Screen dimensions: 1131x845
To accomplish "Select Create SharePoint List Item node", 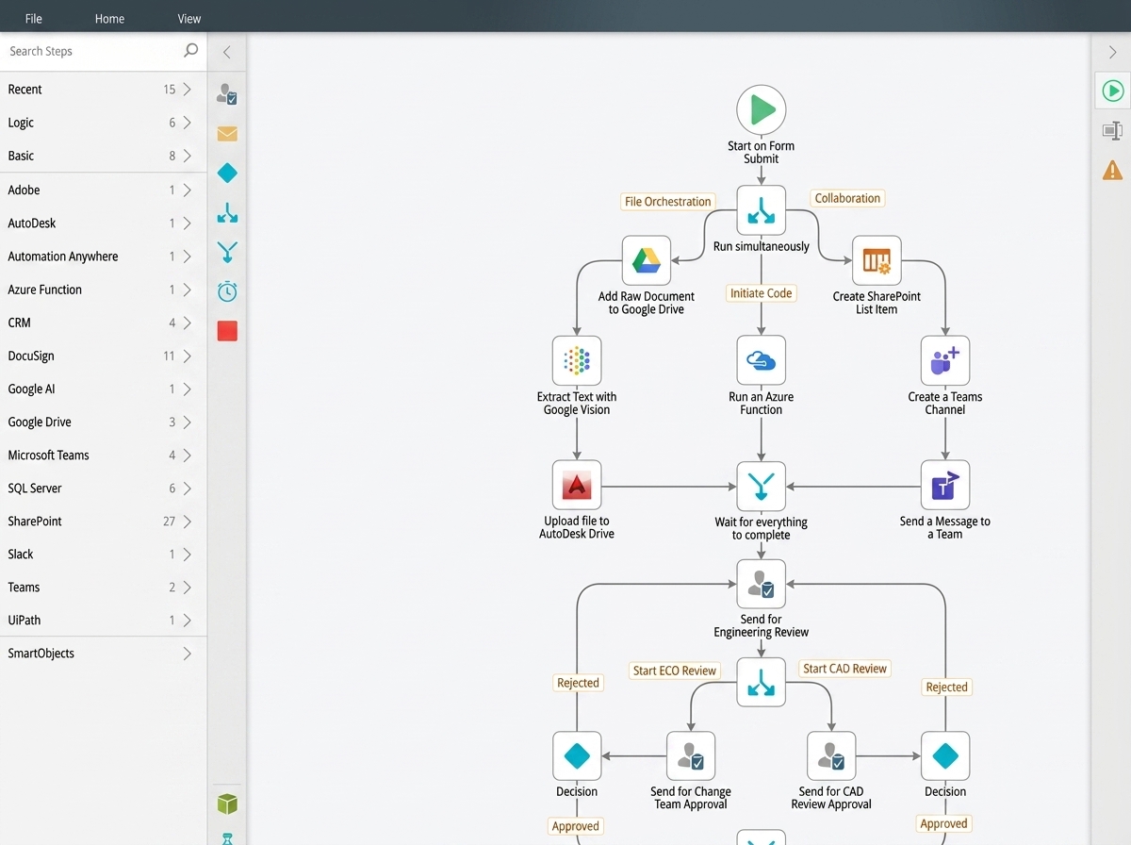I will tap(877, 260).
